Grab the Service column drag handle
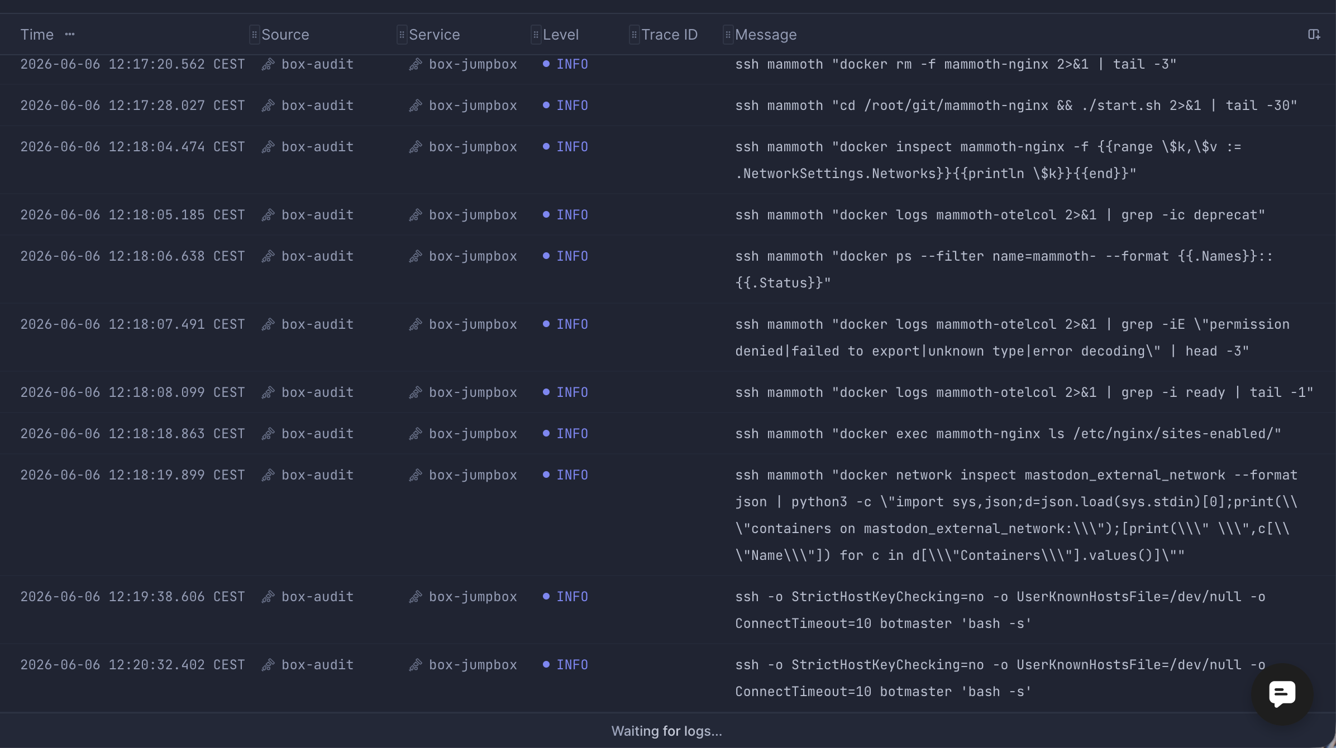 [402, 35]
